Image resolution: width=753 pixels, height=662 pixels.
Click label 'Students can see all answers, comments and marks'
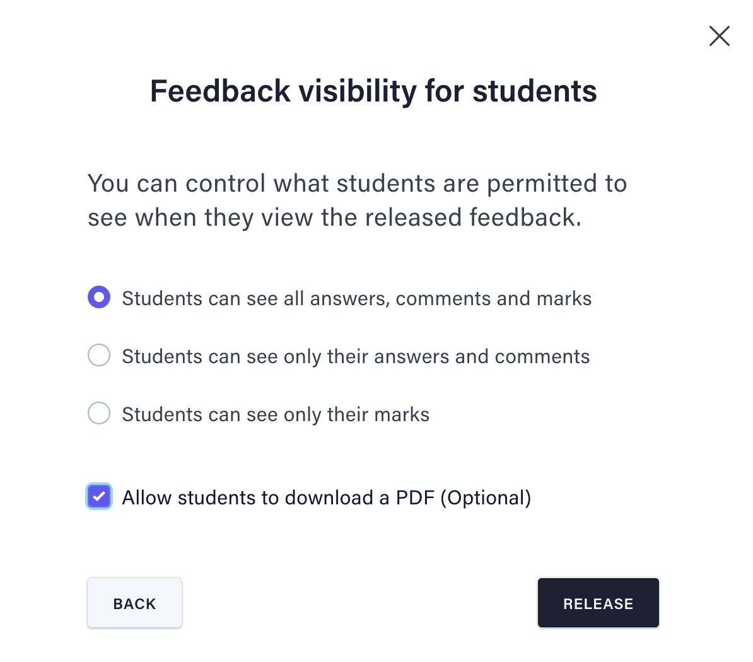coord(357,298)
